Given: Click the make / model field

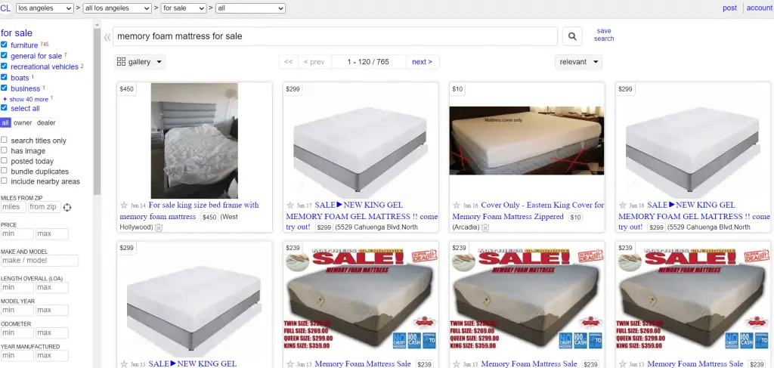Looking at the screenshot, I should [39, 261].
